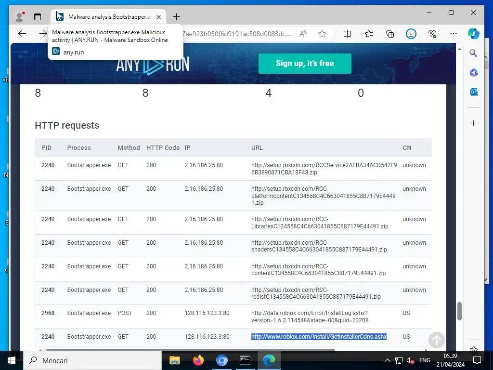493x370 pixels.
Task: Open Firefox from the taskbar
Action: (x=198, y=360)
